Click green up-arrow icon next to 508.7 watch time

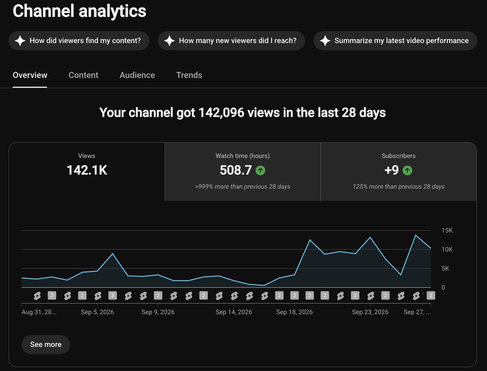pos(261,171)
